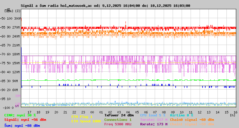Click the '-100 0' y-axis label
This screenshot has width=239, height=128.
[x=8, y=108]
